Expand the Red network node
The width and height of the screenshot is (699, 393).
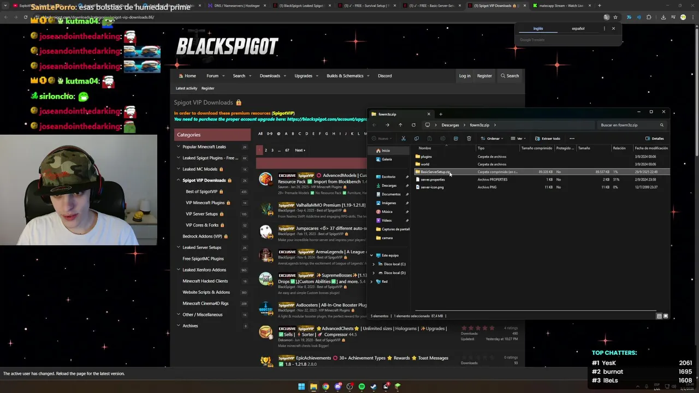[x=371, y=282]
